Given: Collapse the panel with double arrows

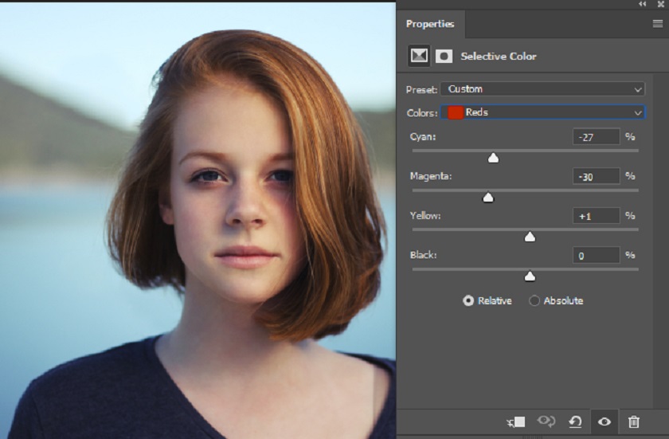Looking at the screenshot, I should 643,4.
